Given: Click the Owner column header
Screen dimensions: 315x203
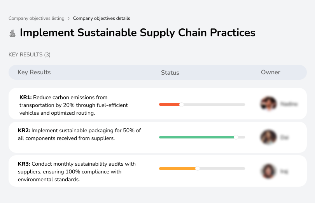Looking at the screenshot, I should 270,72.
